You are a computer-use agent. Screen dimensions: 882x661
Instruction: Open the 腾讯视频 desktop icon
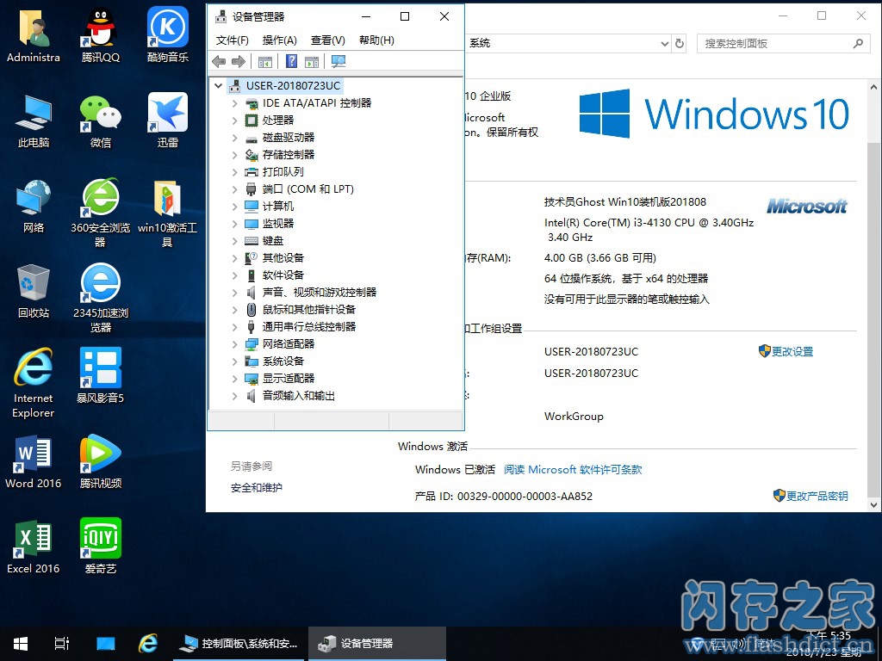[101, 462]
